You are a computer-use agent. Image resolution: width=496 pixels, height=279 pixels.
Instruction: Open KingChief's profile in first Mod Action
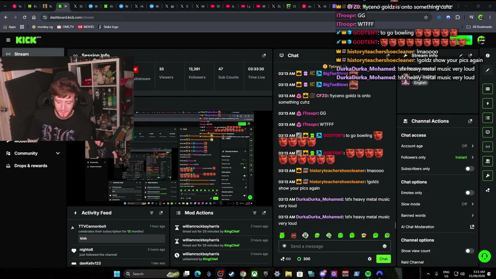click(232, 231)
